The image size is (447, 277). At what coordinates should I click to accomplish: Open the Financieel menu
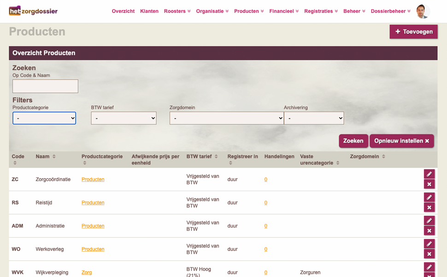click(x=284, y=11)
